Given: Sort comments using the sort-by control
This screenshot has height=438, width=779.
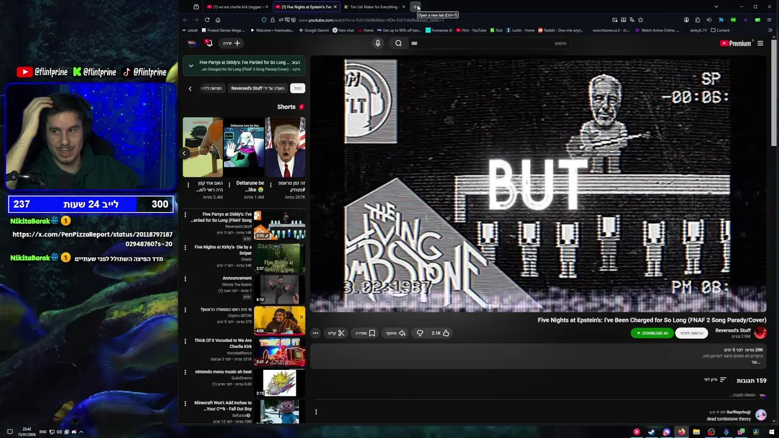Looking at the screenshot, I should click(x=715, y=380).
